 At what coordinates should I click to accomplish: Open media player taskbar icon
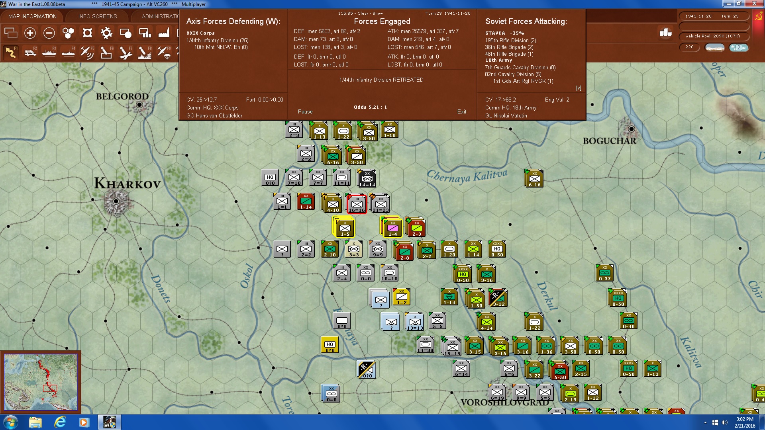[84, 422]
